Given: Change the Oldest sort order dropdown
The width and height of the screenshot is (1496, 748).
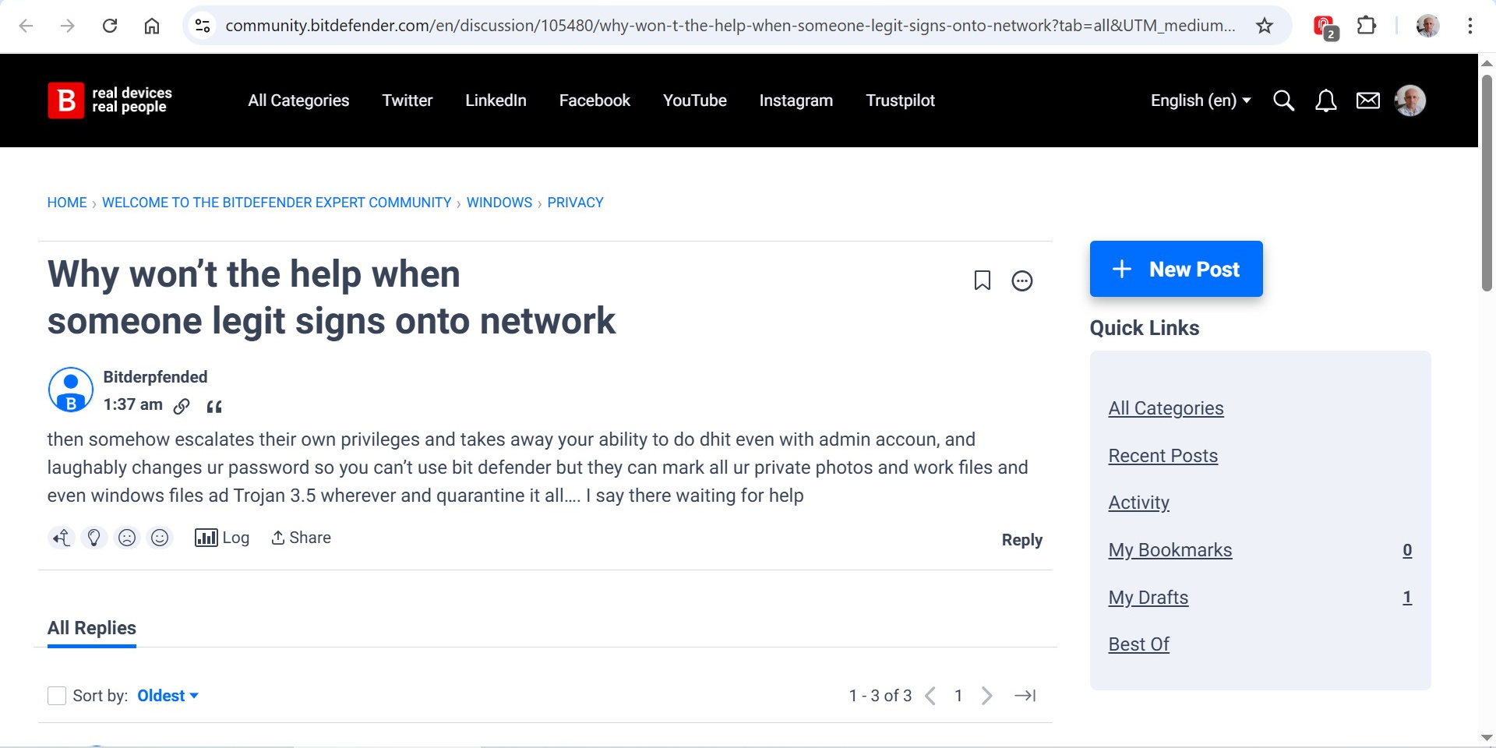Looking at the screenshot, I should (x=168, y=696).
